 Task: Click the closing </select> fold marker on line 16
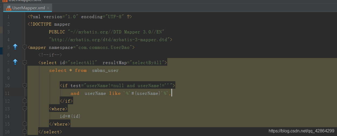coord(25,131)
